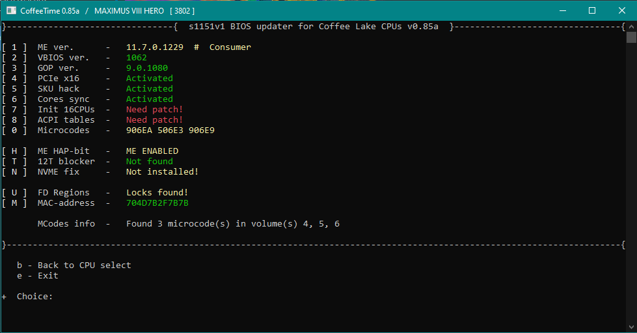This screenshot has width=637, height=333.
Task: Click the 'e - Exit' option
Action: pyautogui.click(x=37, y=275)
